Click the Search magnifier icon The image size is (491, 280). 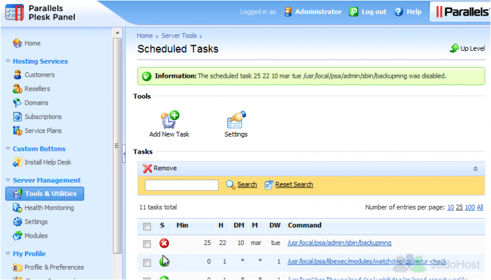tap(231, 184)
